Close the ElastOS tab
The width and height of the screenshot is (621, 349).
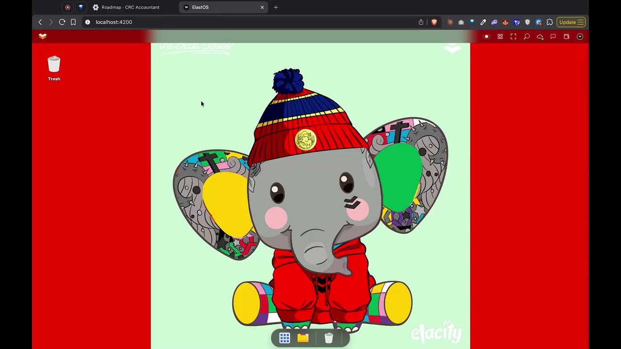262,7
